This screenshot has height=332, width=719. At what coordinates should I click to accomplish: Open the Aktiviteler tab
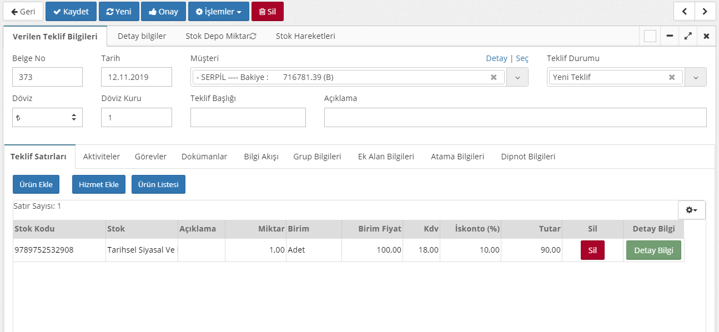tap(102, 157)
